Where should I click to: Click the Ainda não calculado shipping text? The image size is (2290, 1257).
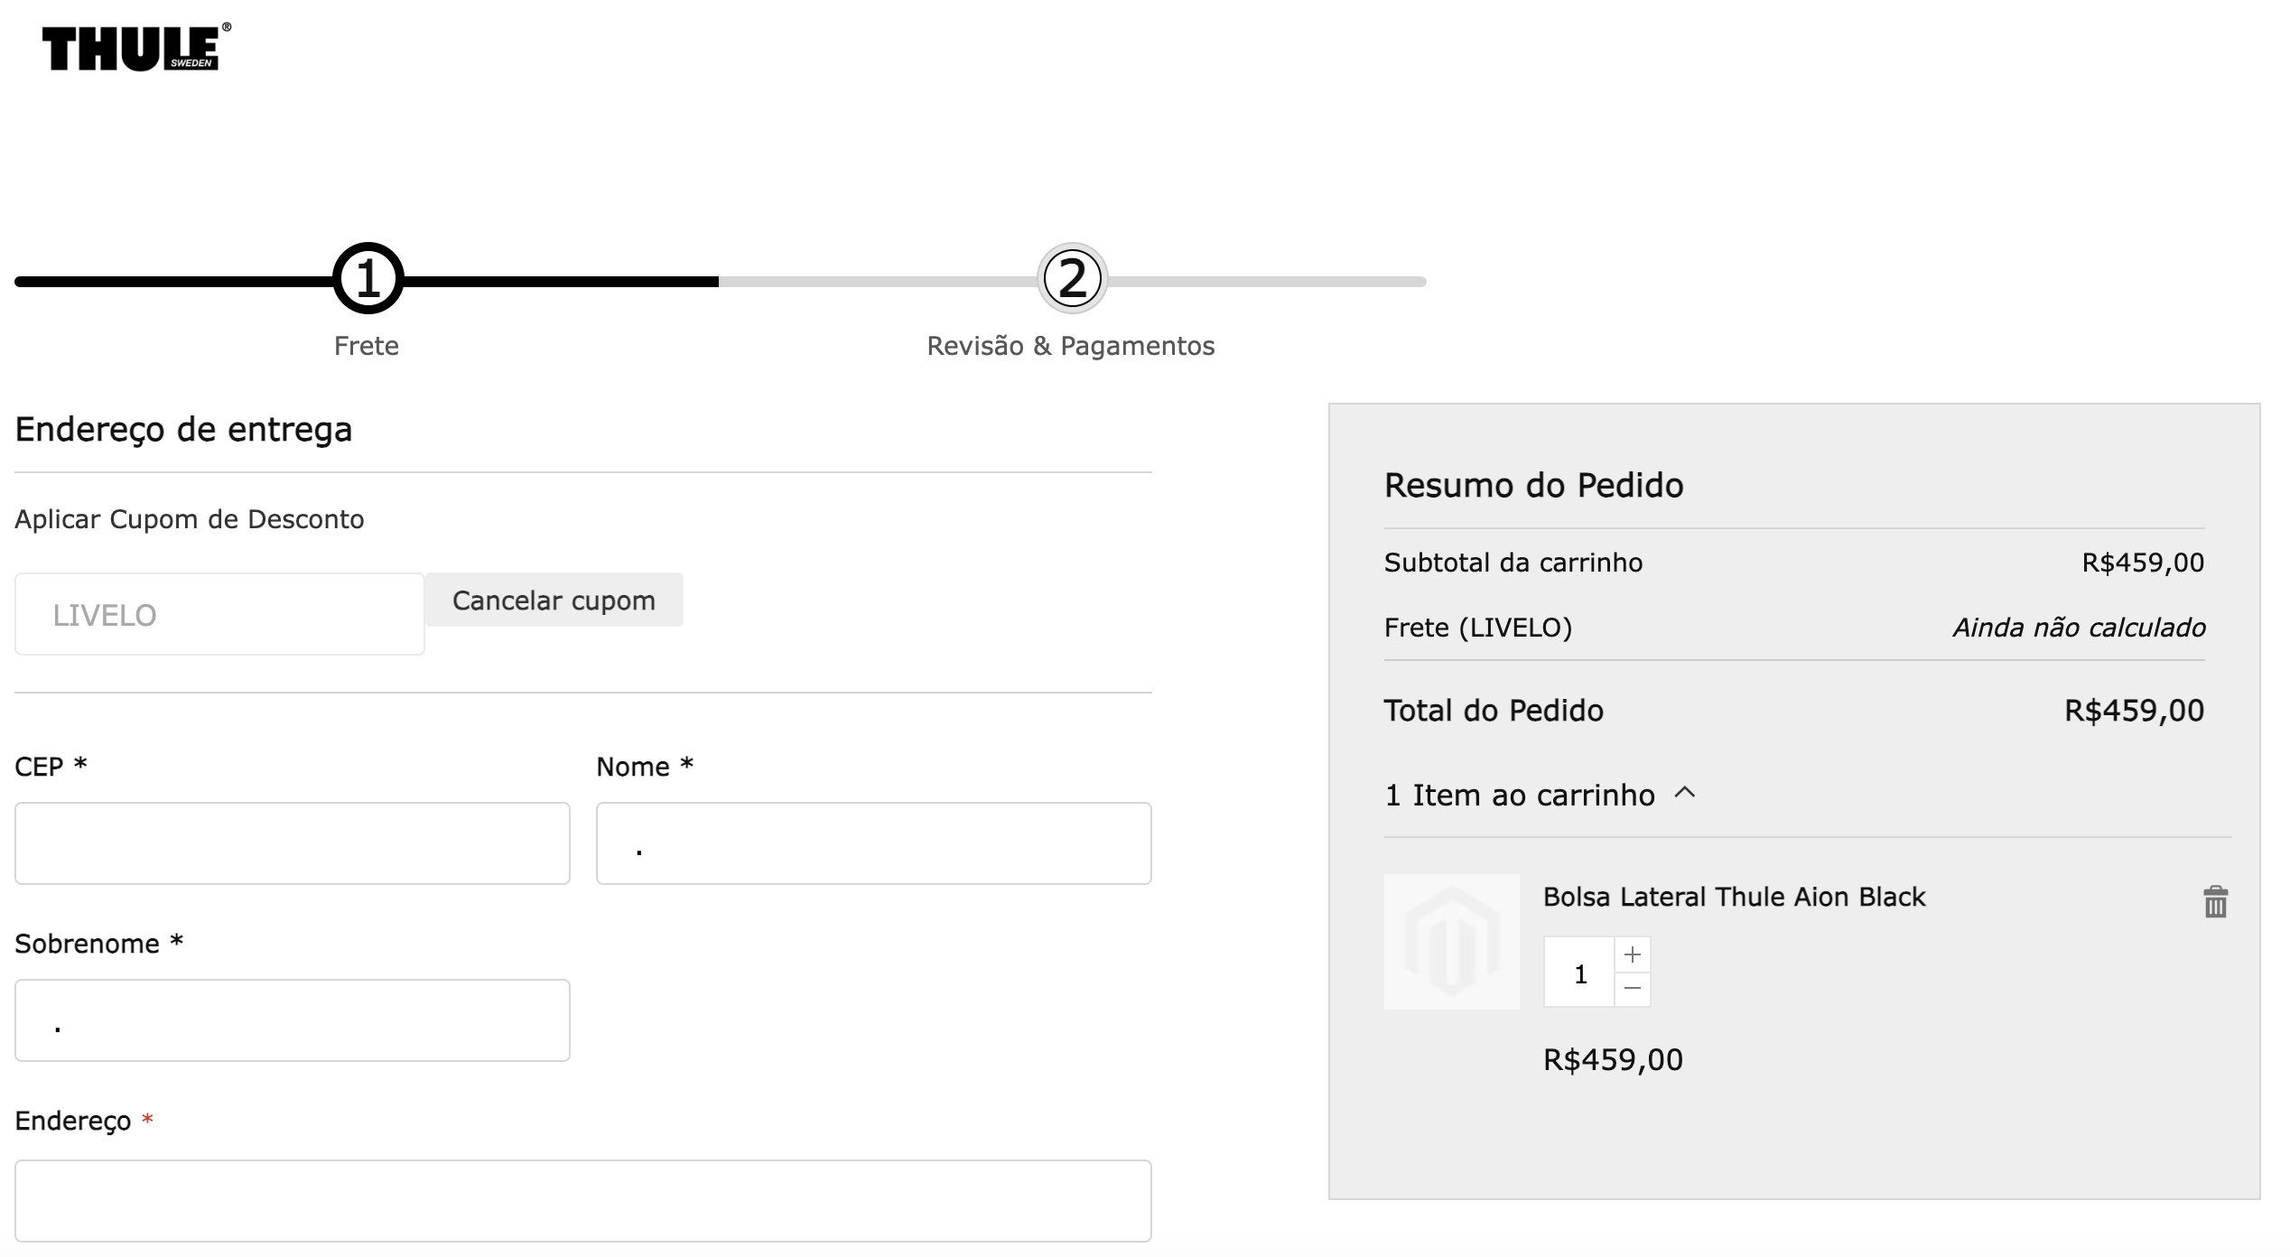2079,628
